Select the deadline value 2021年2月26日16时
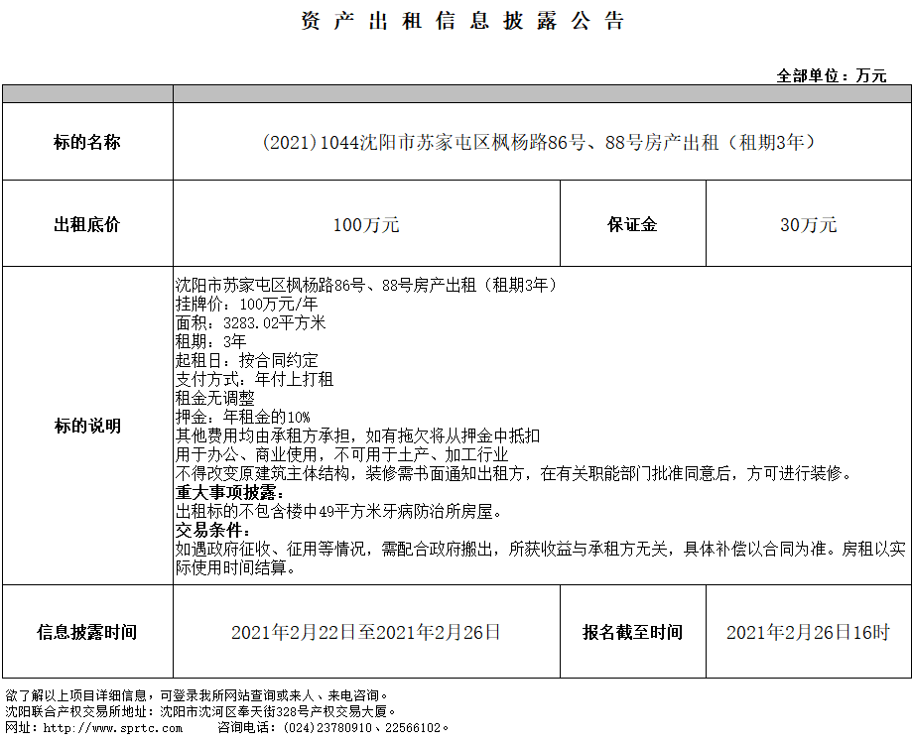Viewport: 912px width, 745px height. (x=808, y=632)
